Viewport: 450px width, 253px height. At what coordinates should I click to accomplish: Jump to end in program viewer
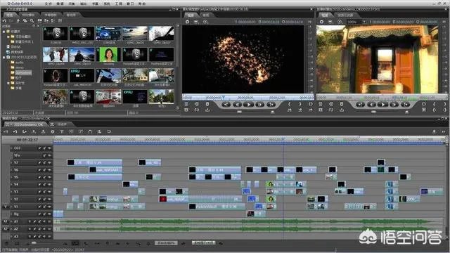(405, 105)
